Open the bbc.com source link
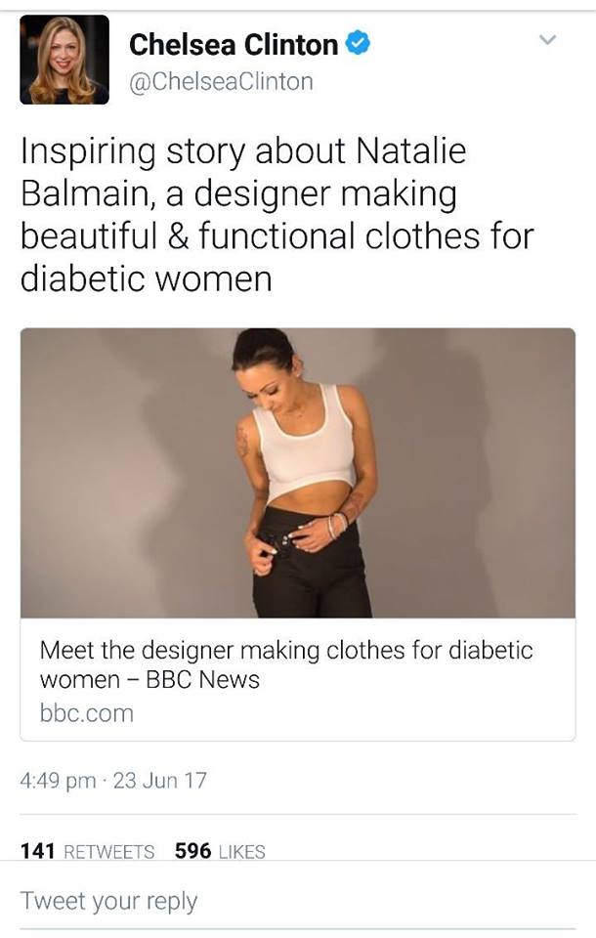 point(87,713)
